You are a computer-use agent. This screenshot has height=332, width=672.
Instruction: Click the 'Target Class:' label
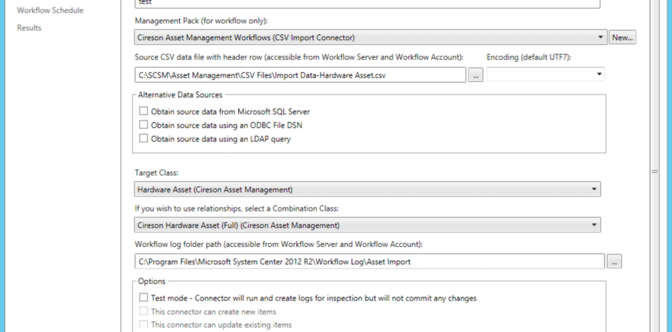pyautogui.click(x=156, y=173)
